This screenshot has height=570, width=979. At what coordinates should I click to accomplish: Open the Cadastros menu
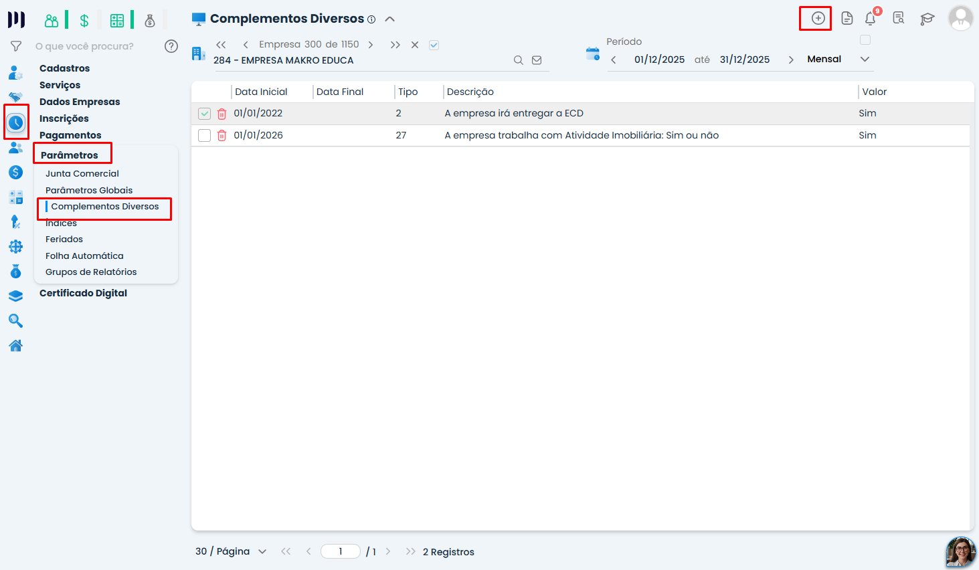(x=64, y=68)
